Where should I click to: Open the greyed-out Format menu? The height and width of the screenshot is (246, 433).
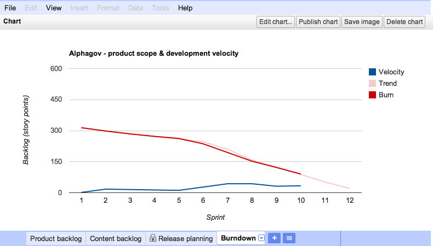[x=108, y=8]
